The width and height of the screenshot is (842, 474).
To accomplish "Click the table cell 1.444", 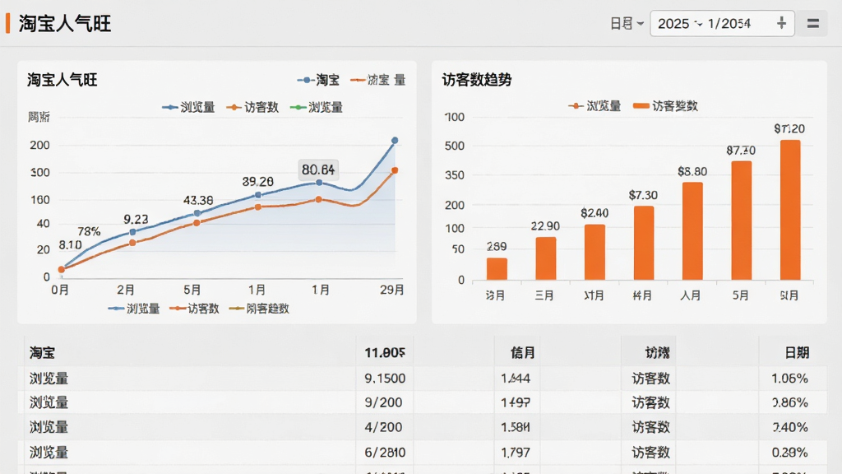I will coord(516,379).
